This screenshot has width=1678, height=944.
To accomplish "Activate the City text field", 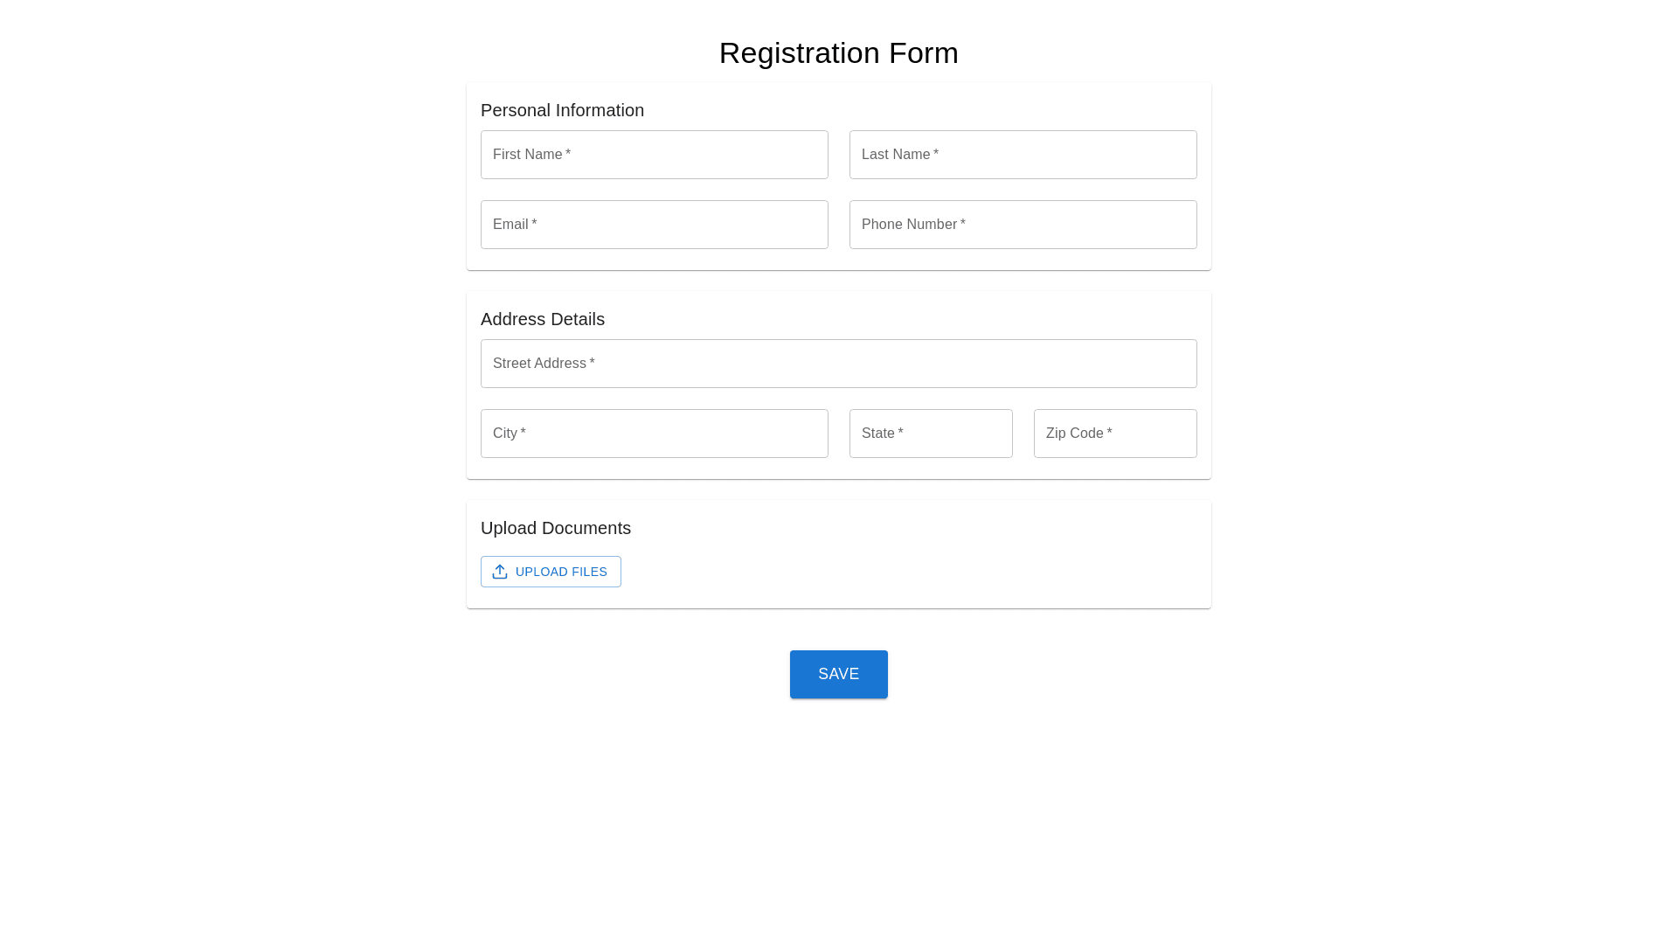I will pos(654,434).
